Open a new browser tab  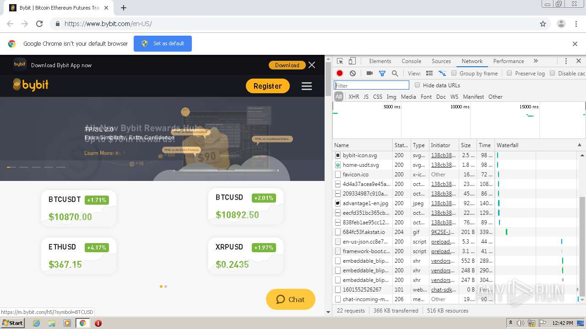124,8
